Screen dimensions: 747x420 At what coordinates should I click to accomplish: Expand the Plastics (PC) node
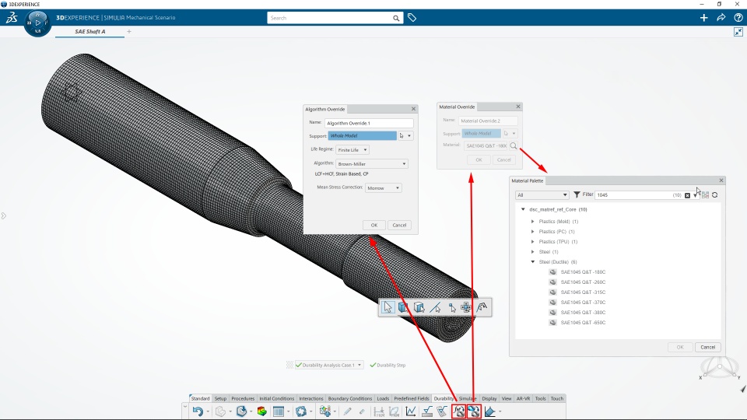532,232
